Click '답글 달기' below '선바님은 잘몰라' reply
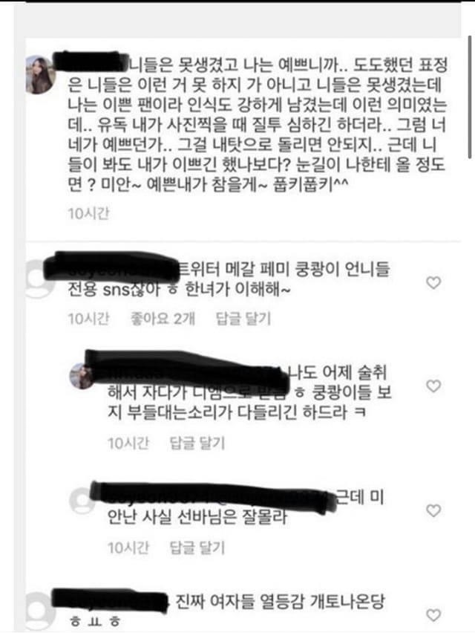 tap(197, 548)
